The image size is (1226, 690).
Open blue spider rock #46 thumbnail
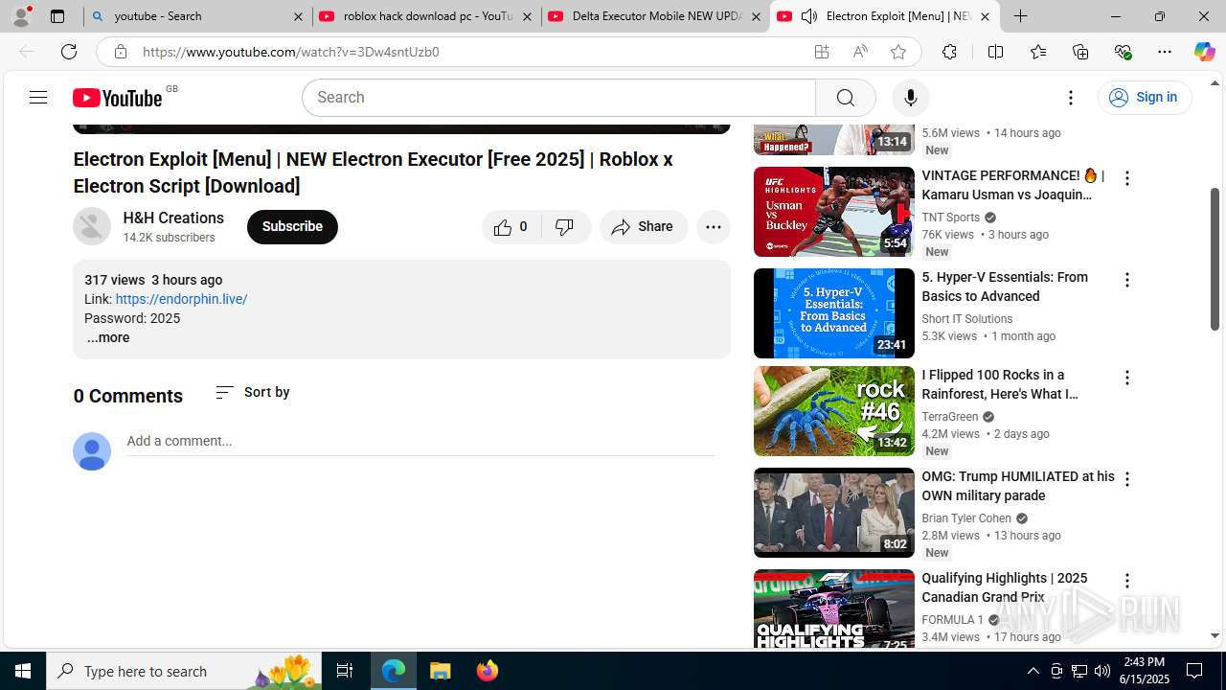pyautogui.click(x=834, y=411)
